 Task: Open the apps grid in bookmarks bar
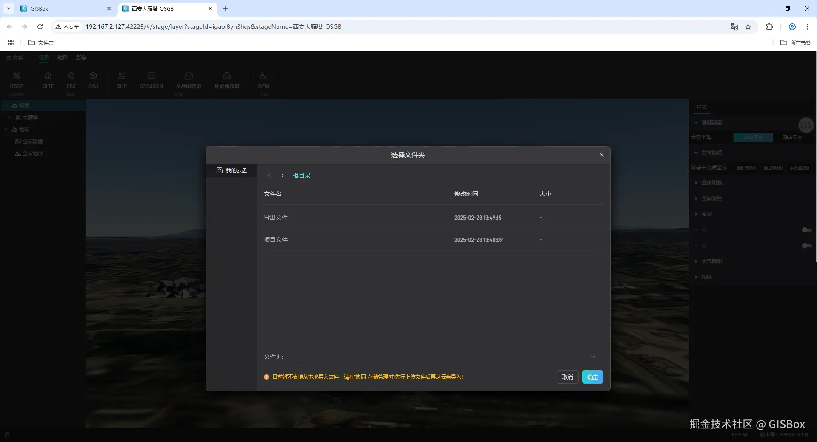(x=11, y=42)
